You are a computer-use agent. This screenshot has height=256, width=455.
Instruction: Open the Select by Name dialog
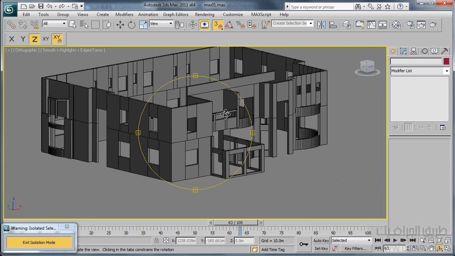click(x=84, y=25)
